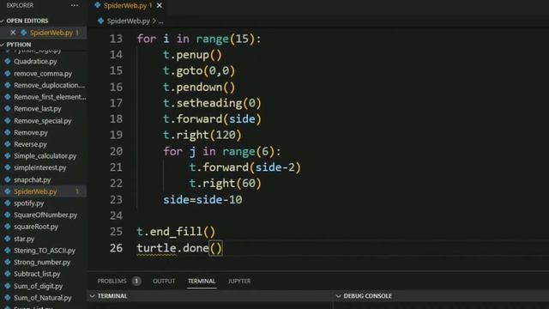
Task: Close SpiderWeb.py in Open Editors list
Action: tap(13, 33)
